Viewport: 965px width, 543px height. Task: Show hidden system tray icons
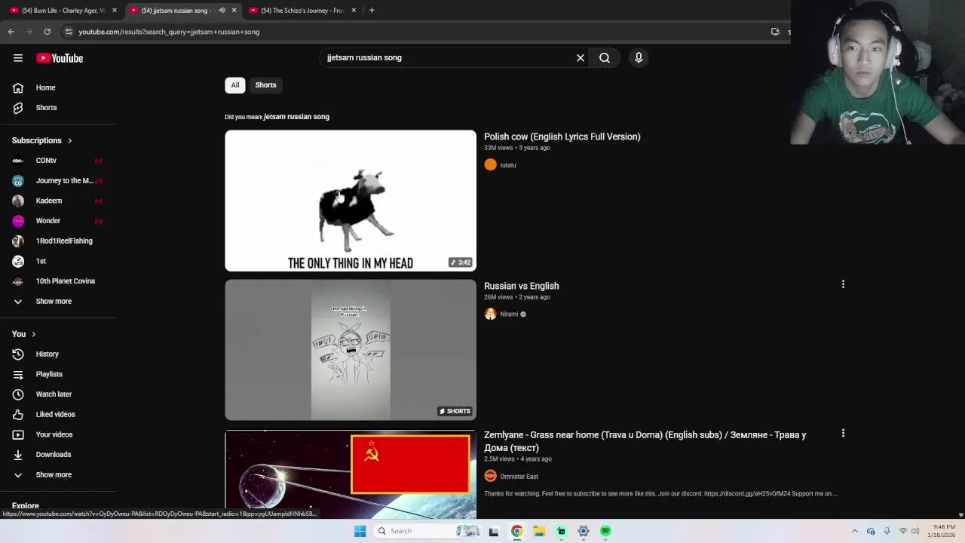(x=854, y=531)
